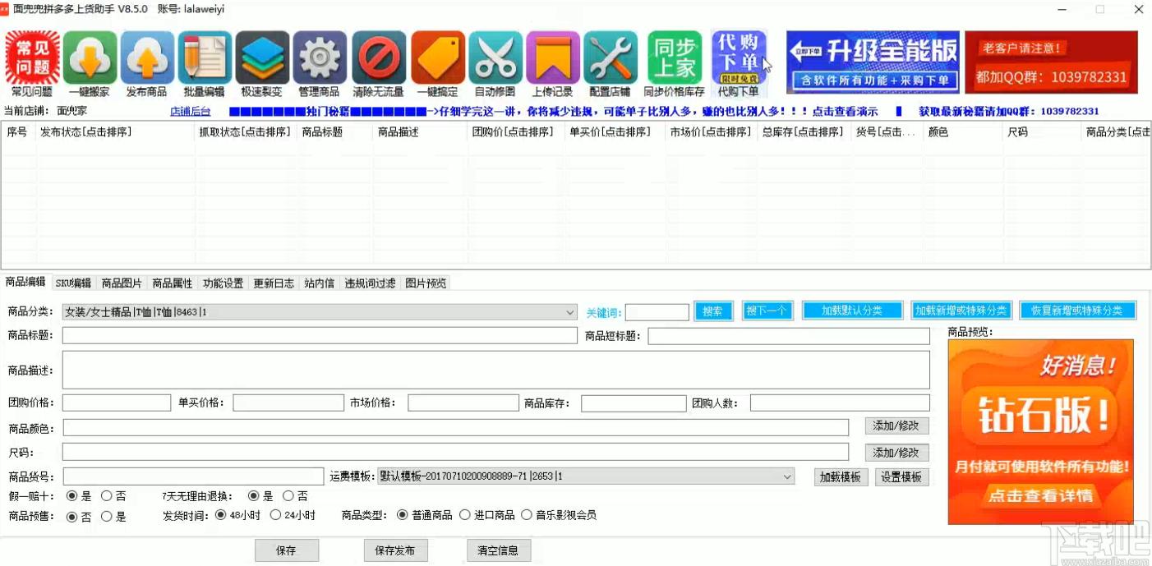Screen dimensions: 1152x566
Task: View the 更新日志 tab
Action: point(274,283)
